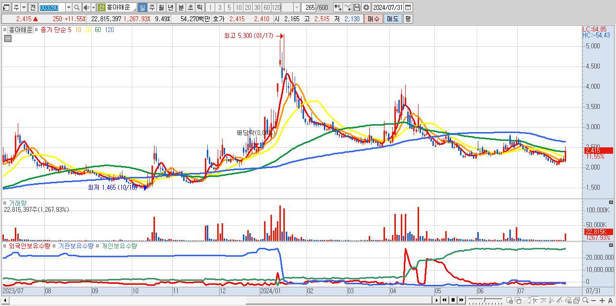Image resolution: width=616 pixels, height=306 pixels.
Task: Select interval 5 button
Action: click(229, 7)
